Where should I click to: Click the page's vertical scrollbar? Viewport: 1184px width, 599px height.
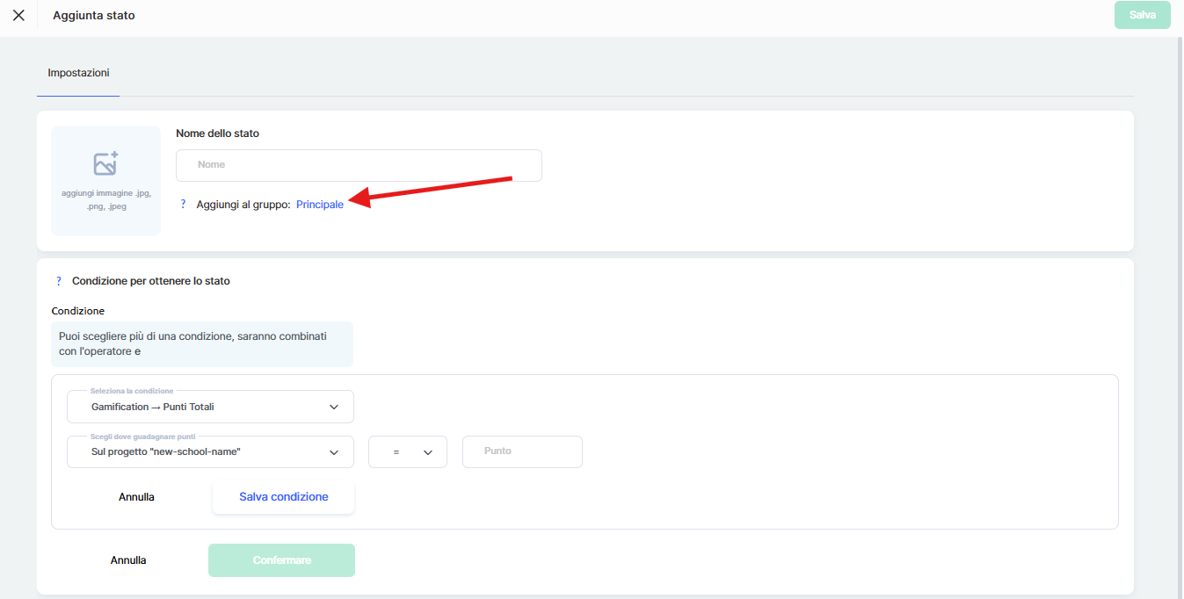[x=1178, y=316]
